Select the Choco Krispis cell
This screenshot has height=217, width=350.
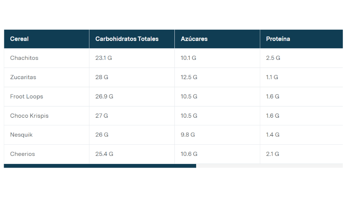pos(29,116)
